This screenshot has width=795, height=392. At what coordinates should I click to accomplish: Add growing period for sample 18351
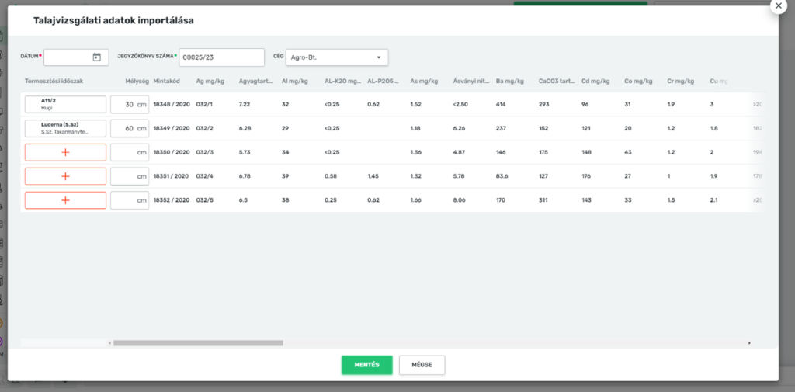65,176
